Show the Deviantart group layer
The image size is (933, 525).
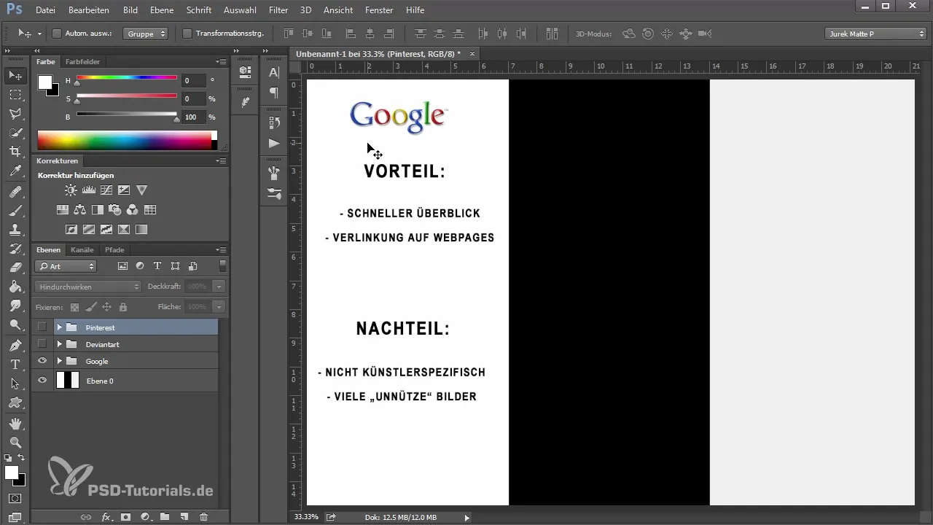click(42, 344)
